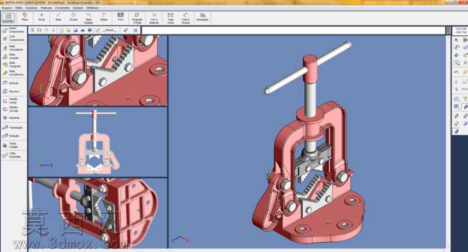Image resolution: width=468 pixels, height=252 pixels.
Task: Apply a Mate Coincidente constraint
Action: tap(13, 48)
